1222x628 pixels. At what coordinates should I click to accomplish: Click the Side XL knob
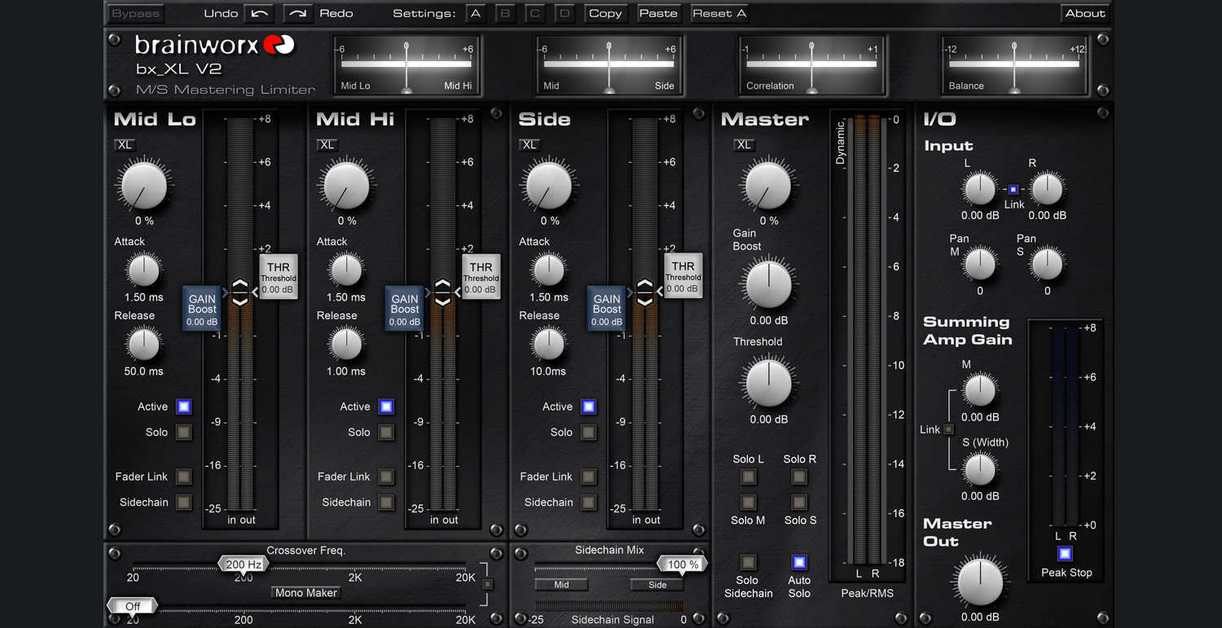549,185
